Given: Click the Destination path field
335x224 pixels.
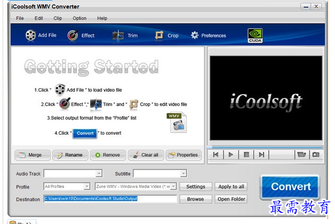Looking at the screenshot, I should click(x=110, y=199).
